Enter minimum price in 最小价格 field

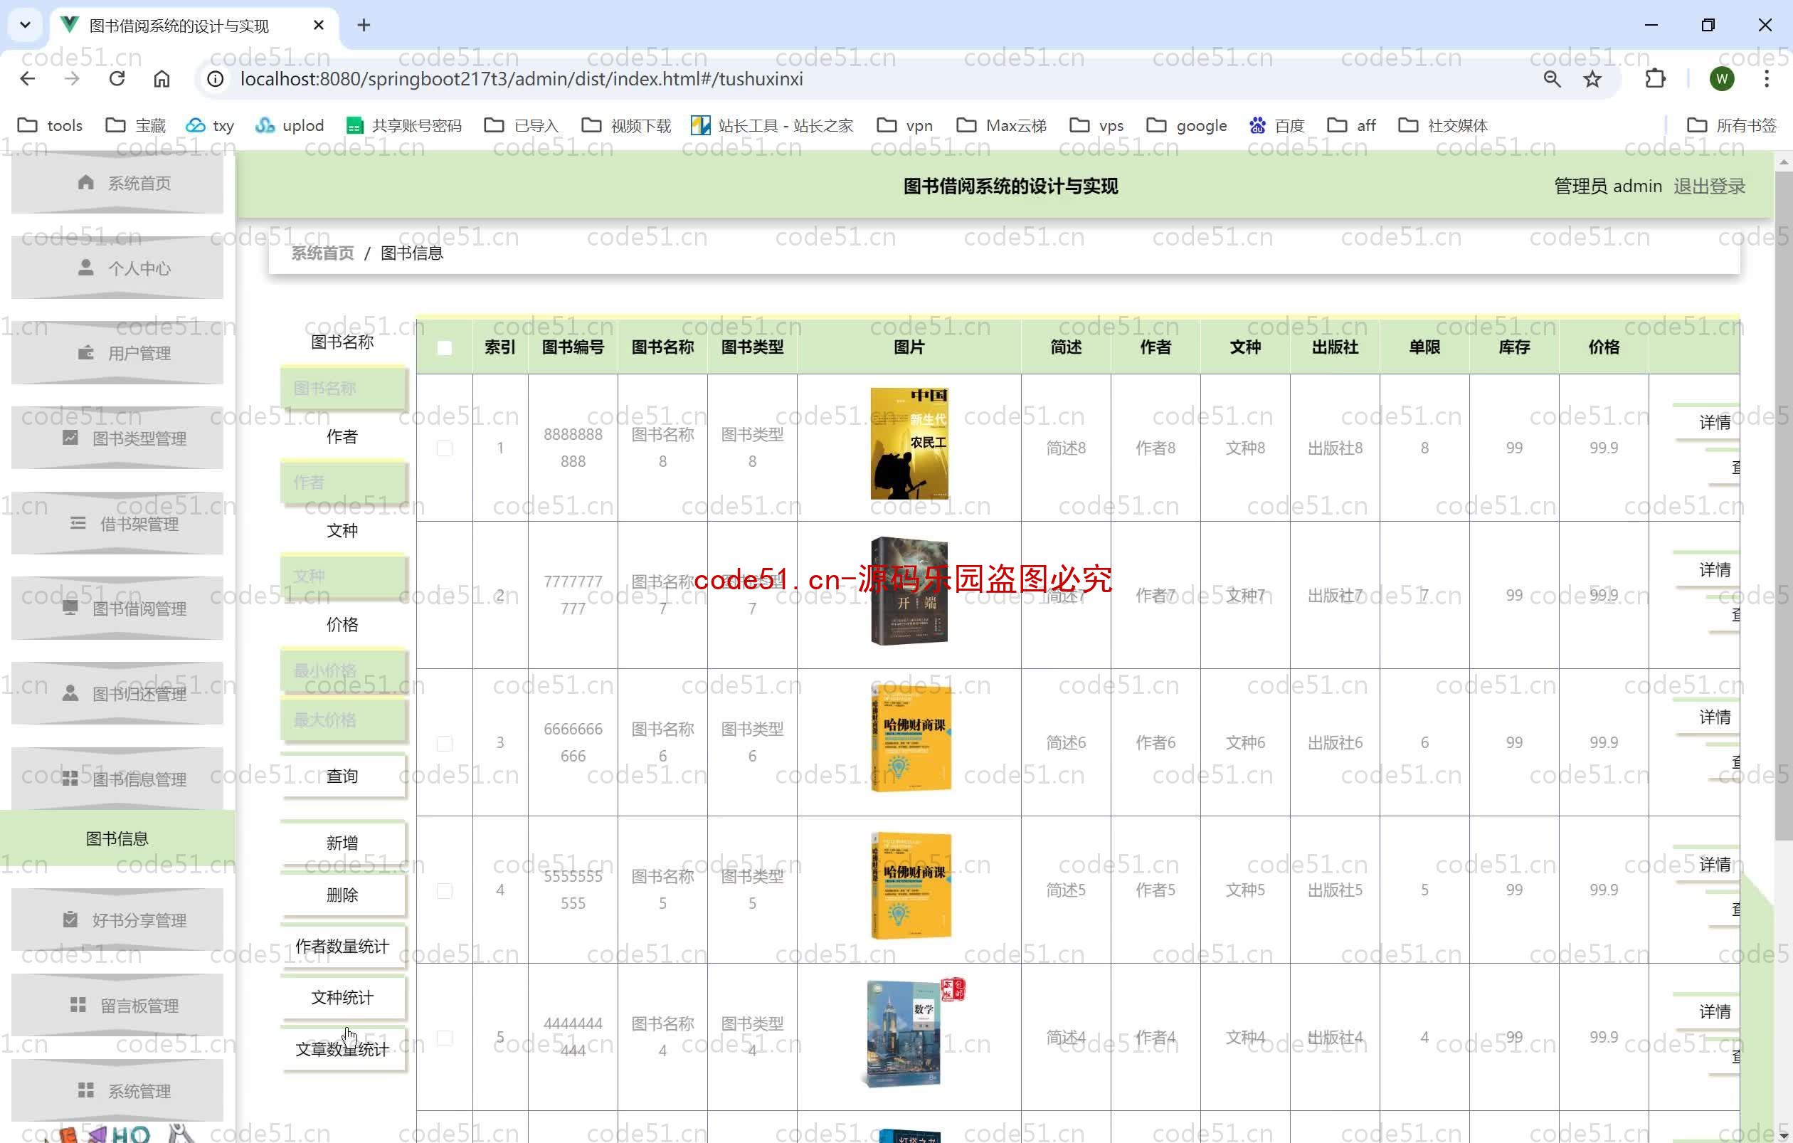point(342,668)
